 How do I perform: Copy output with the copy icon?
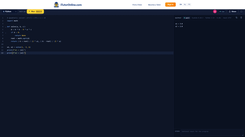pos(236,18)
